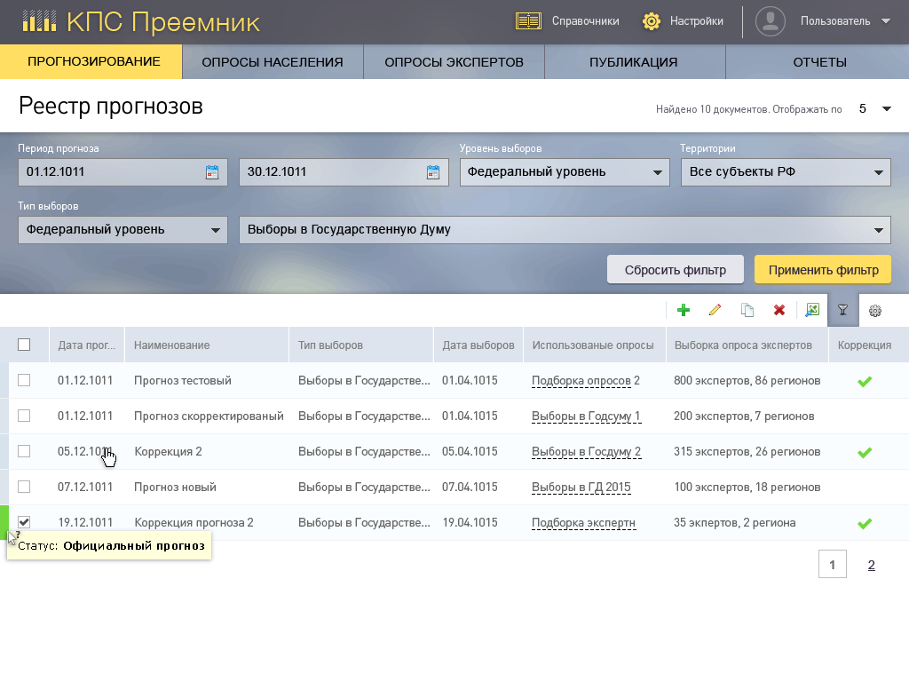Viewport: 909px width, 682px height.
Task: Open calendar for end date 30.12.1011
Action: click(433, 172)
